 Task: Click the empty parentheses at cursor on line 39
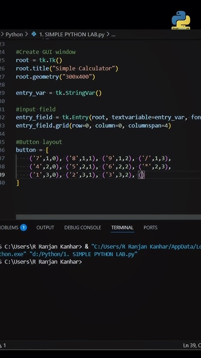click(x=141, y=175)
